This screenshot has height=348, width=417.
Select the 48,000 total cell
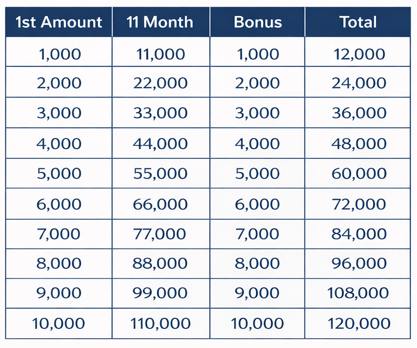point(359,144)
